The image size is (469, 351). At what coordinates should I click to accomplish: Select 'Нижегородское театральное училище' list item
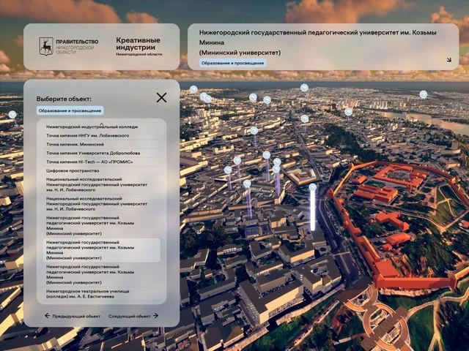pos(101,294)
